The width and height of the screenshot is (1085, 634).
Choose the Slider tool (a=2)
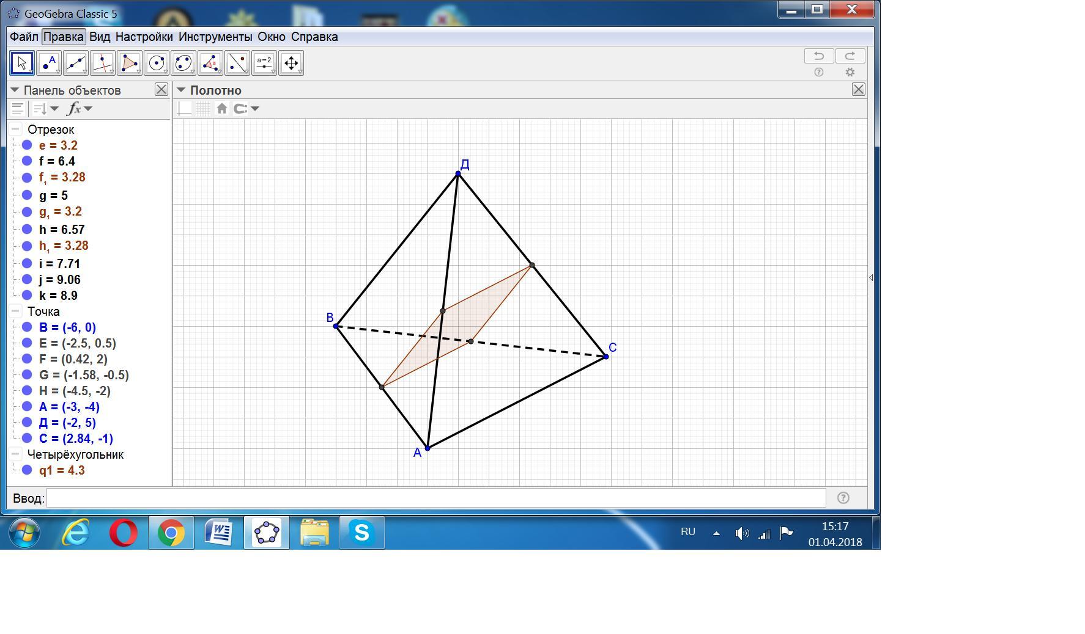(x=264, y=63)
